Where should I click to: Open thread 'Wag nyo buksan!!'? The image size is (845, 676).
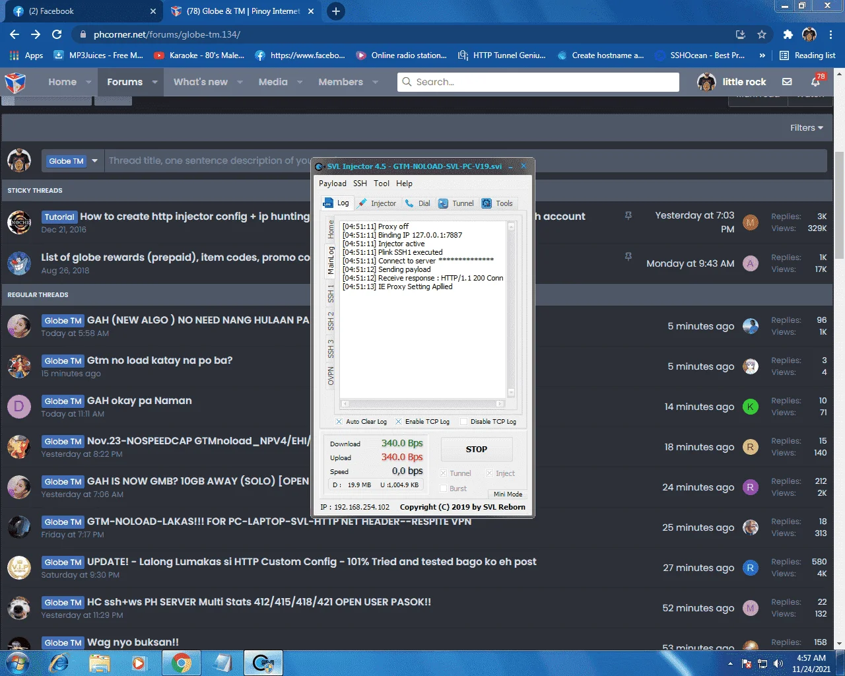133,642
